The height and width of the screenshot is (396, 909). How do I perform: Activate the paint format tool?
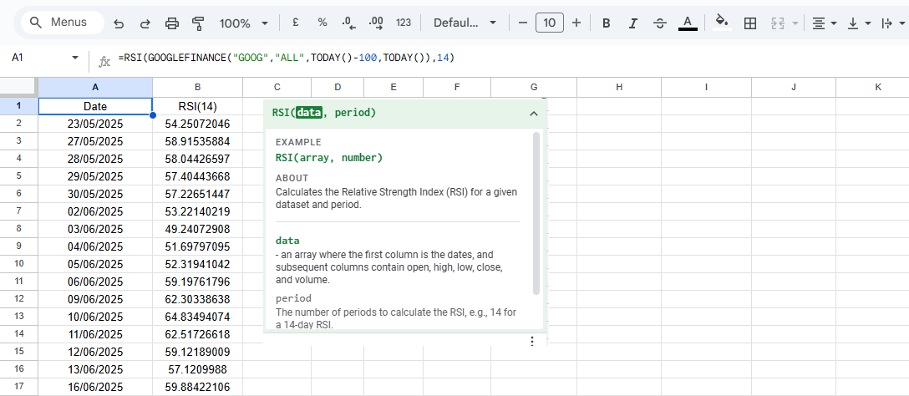pyautogui.click(x=198, y=23)
